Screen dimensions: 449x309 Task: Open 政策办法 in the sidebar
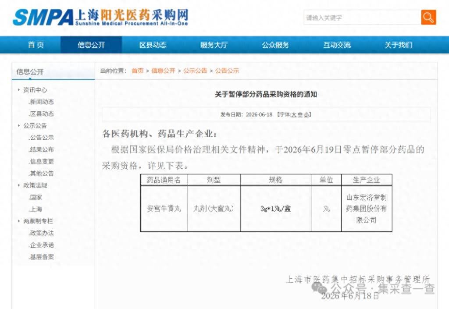tap(41, 233)
